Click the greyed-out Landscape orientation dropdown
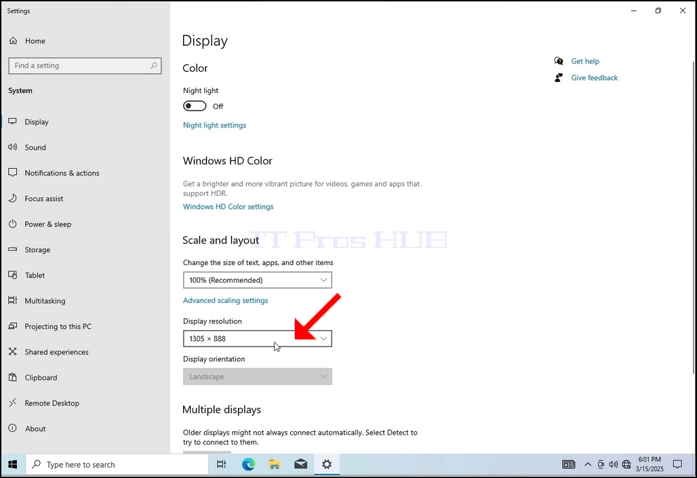This screenshot has height=478, width=697. click(258, 376)
